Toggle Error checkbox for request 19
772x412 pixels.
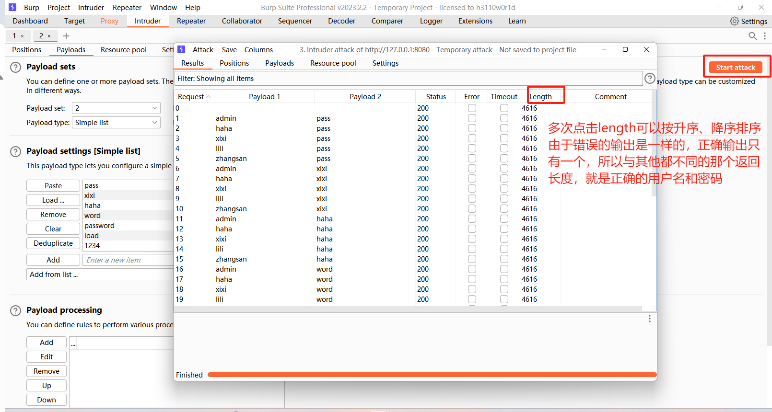click(472, 299)
